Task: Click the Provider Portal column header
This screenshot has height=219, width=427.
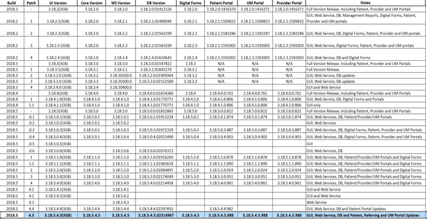Action: click(x=289, y=3)
